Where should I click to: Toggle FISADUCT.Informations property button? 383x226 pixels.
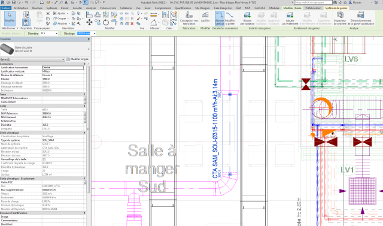tap(85, 98)
